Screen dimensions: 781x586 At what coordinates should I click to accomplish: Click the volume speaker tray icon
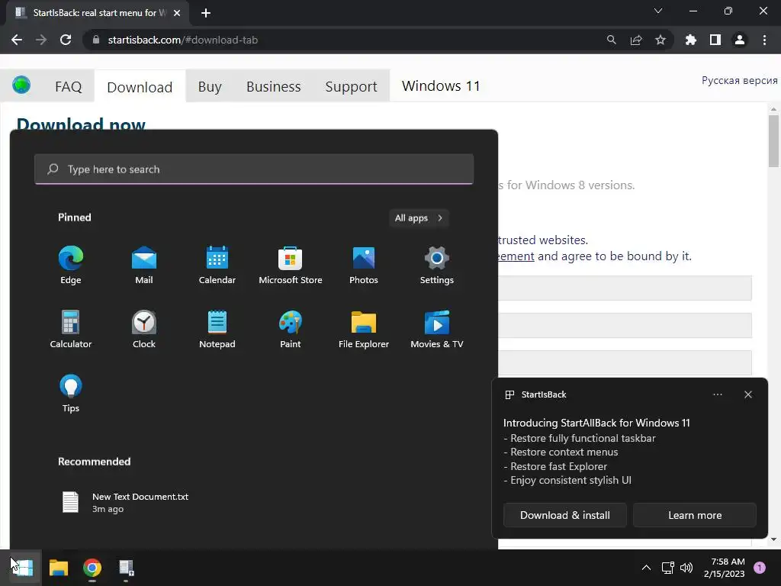(x=686, y=568)
